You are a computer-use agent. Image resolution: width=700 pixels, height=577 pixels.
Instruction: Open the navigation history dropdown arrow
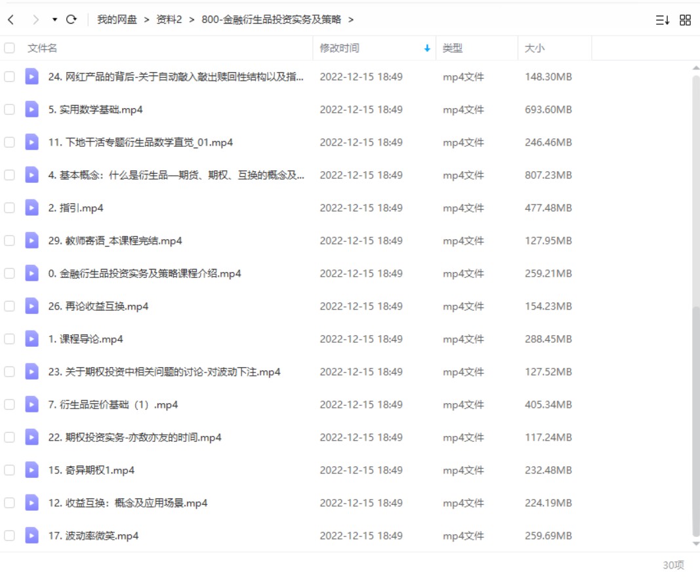click(54, 20)
